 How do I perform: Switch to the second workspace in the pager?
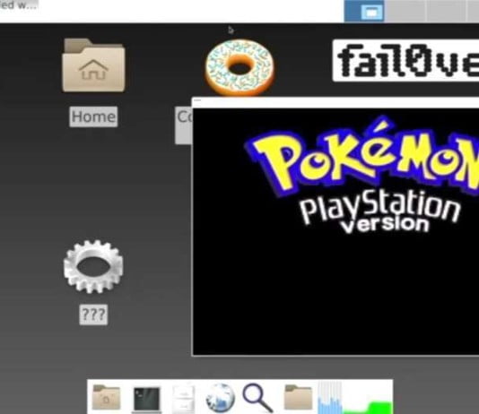(405, 11)
